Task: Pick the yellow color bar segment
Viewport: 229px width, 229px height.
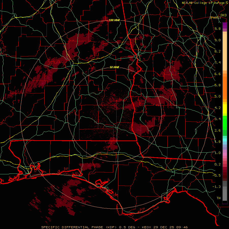Action: pos(225,109)
